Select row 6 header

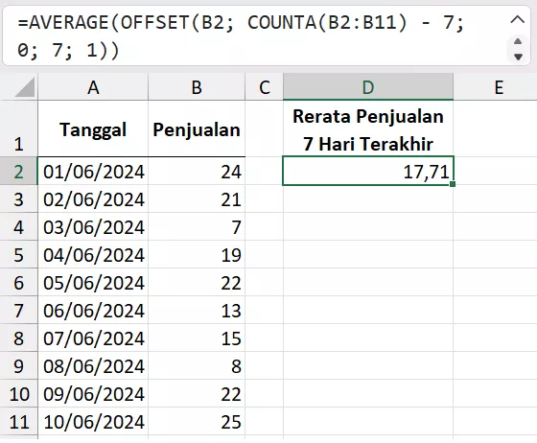(x=18, y=282)
